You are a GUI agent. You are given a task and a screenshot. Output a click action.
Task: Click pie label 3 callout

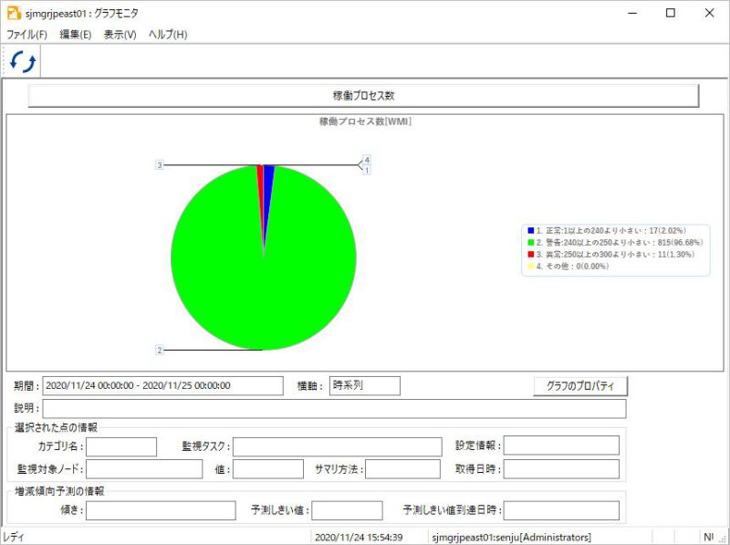160,165
